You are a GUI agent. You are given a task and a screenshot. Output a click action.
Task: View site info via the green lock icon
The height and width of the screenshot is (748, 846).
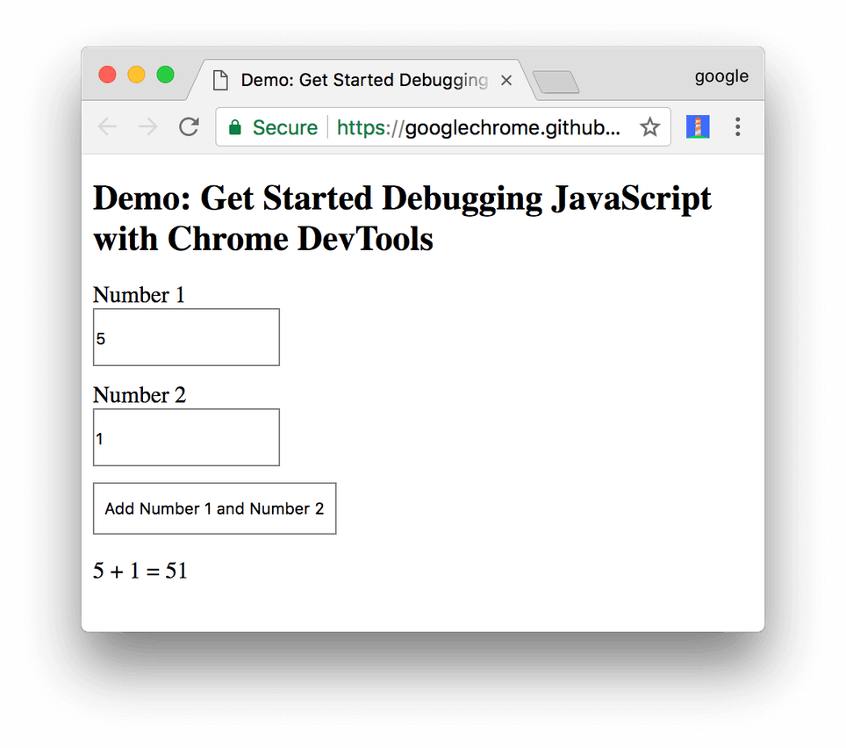pos(234,127)
